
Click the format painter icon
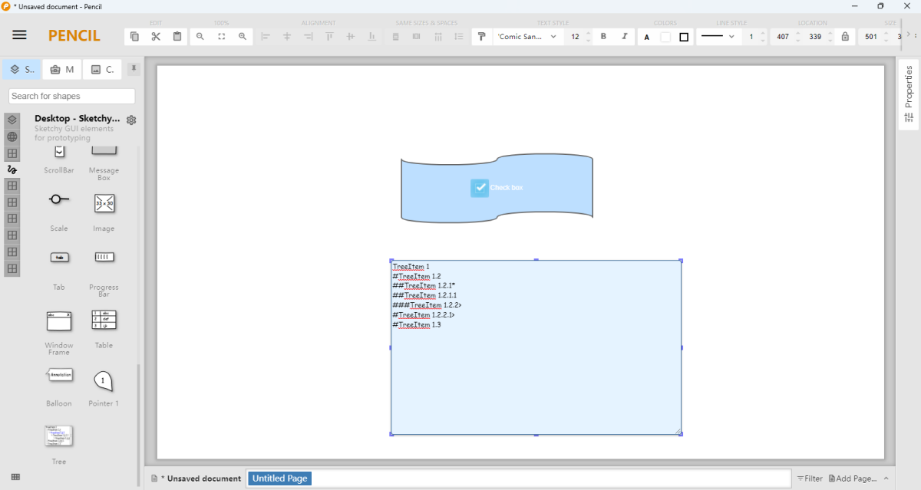tap(482, 36)
